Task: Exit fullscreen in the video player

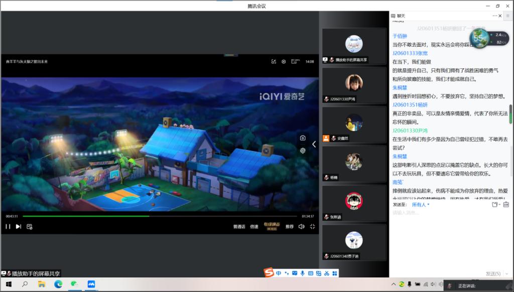Action: click(312, 227)
